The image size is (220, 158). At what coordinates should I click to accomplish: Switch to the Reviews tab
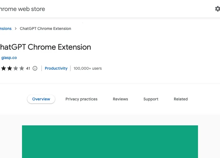[120, 99]
